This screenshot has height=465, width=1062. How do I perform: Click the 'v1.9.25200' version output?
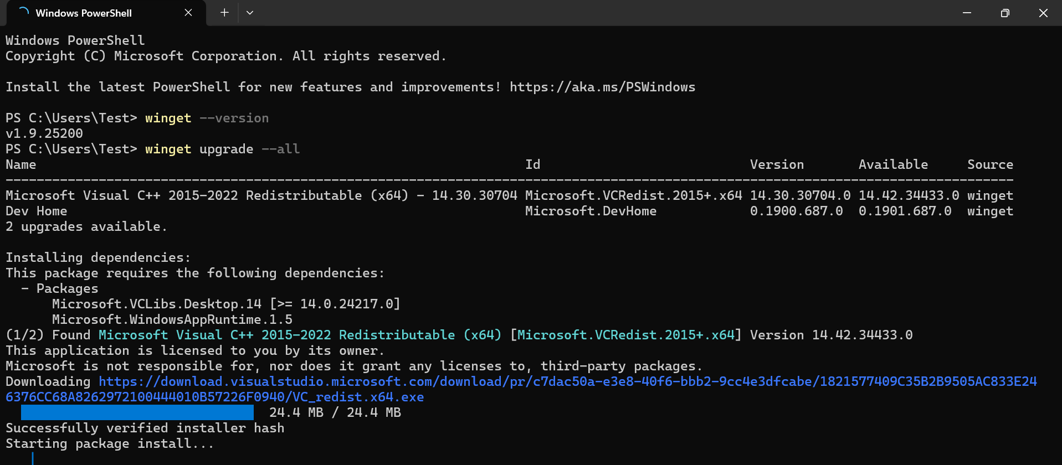click(44, 133)
